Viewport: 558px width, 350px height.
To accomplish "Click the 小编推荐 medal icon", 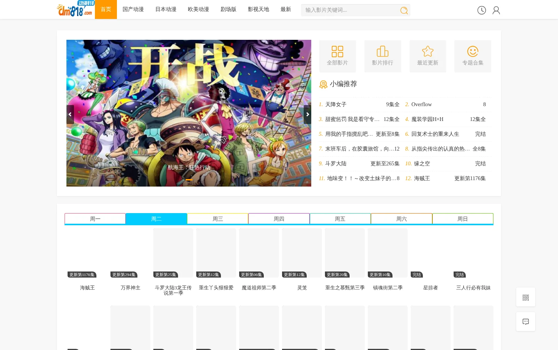I will [323, 84].
